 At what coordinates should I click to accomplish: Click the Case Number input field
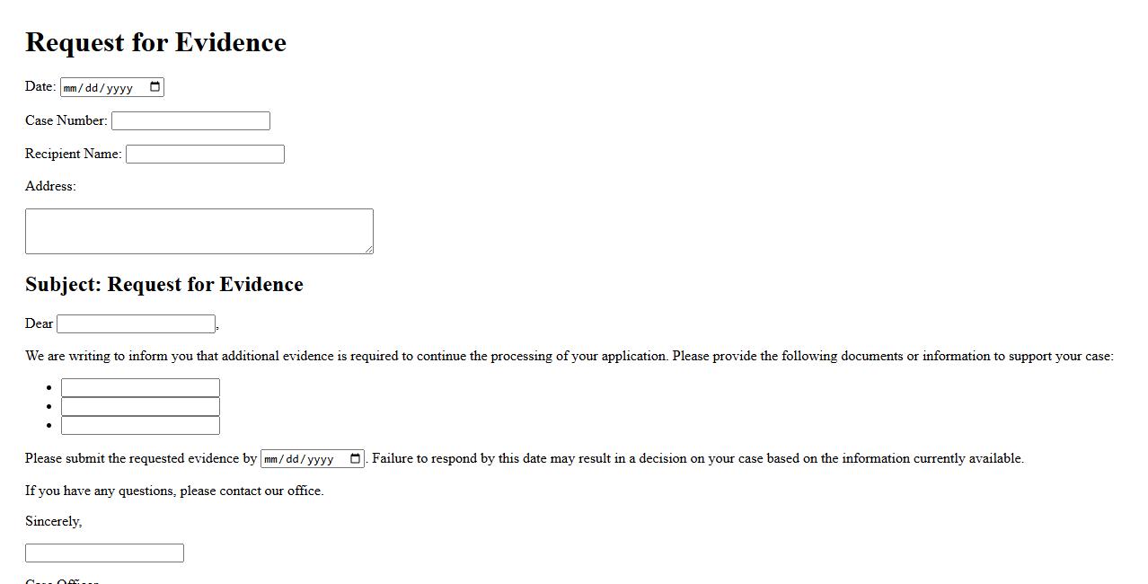(x=190, y=121)
